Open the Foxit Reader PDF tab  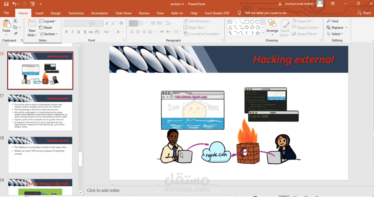click(217, 13)
